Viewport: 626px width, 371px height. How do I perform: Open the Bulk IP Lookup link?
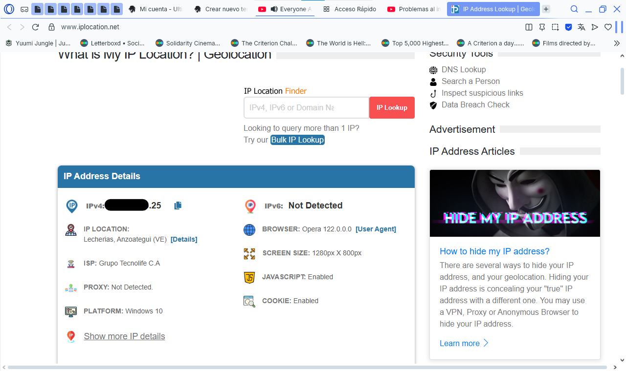[x=297, y=140]
